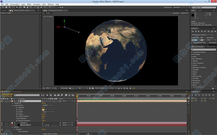Screen dimensions: 217x135
Task: Select the Pen tool
Action: pos(27,7)
